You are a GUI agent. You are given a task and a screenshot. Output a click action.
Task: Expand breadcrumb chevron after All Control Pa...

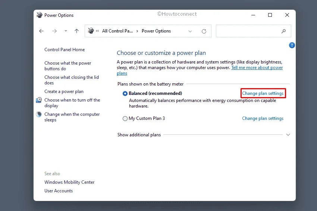pos(137,31)
